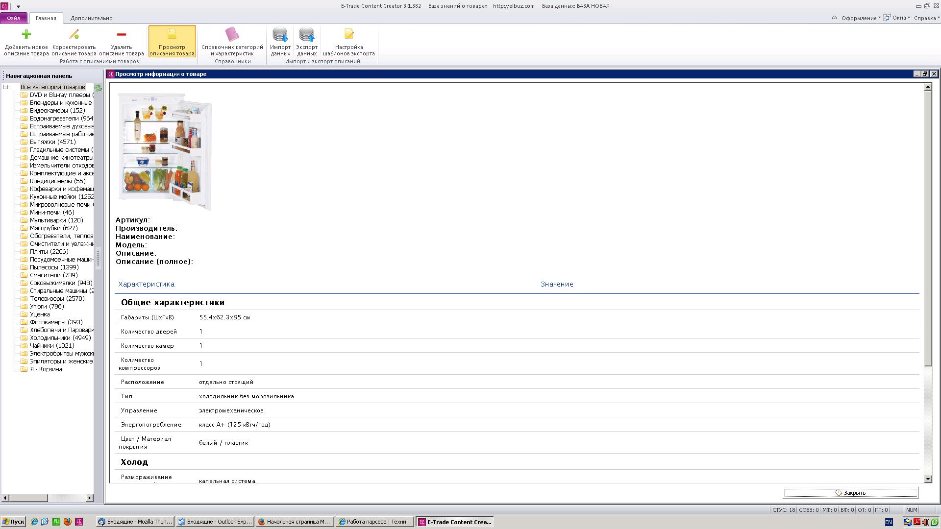The height and width of the screenshot is (529, 941).
Task: Select the Холодильники (4949) category
Action: pos(60,338)
